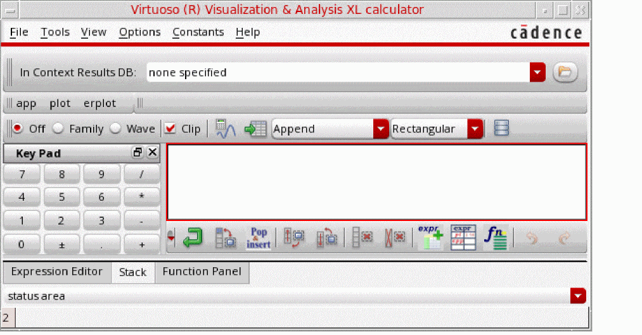Open the Tools menu
642x335 pixels.
[55, 32]
